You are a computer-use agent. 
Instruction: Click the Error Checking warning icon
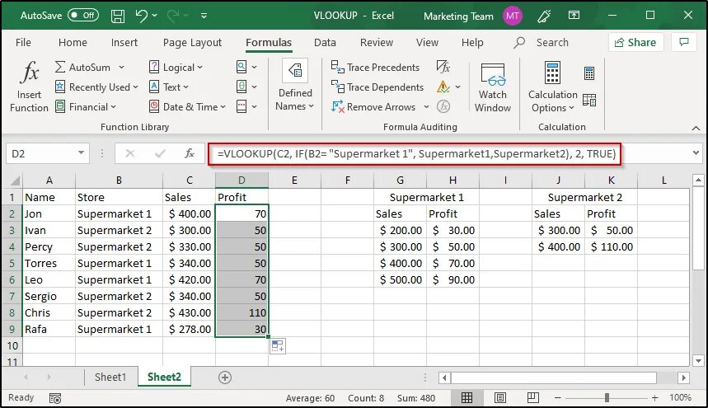443,87
